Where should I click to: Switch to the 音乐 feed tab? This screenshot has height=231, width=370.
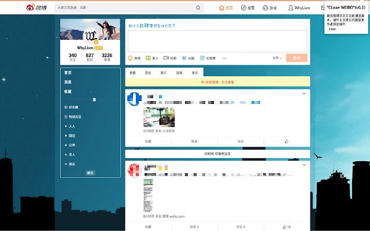(x=195, y=73)
